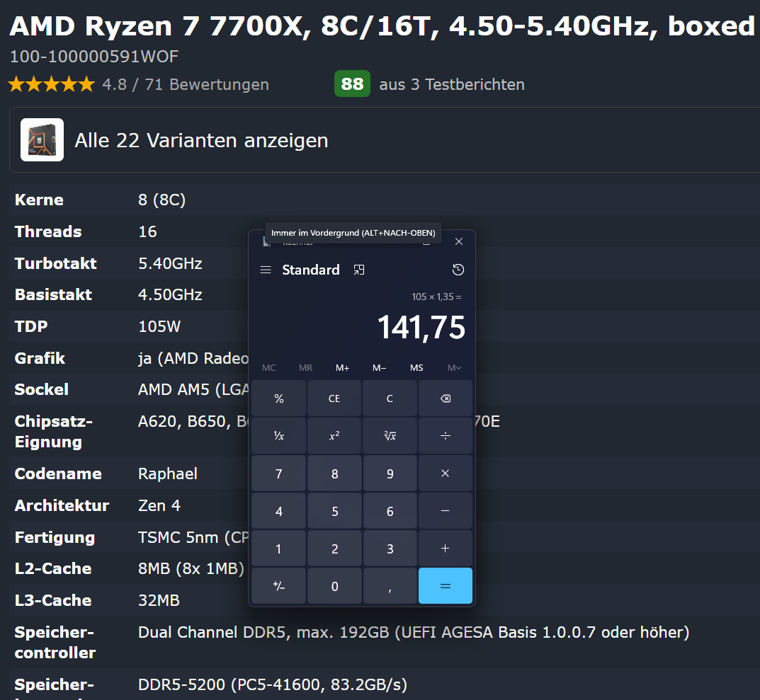Click digit 2 on calculator

point(334,549)
